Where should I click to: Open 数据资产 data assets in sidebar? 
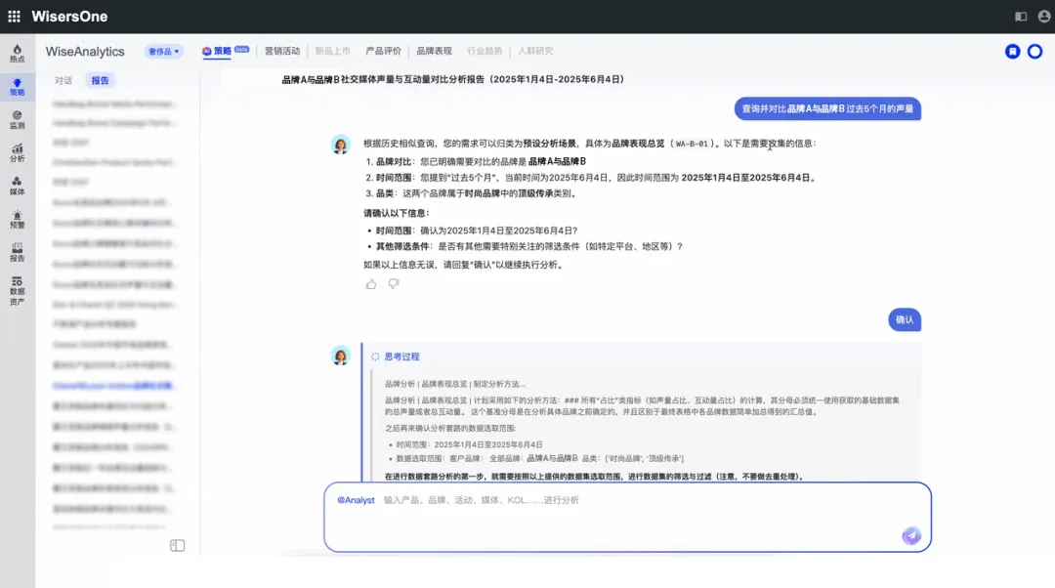pyautogui.click(x=17, y=291)
